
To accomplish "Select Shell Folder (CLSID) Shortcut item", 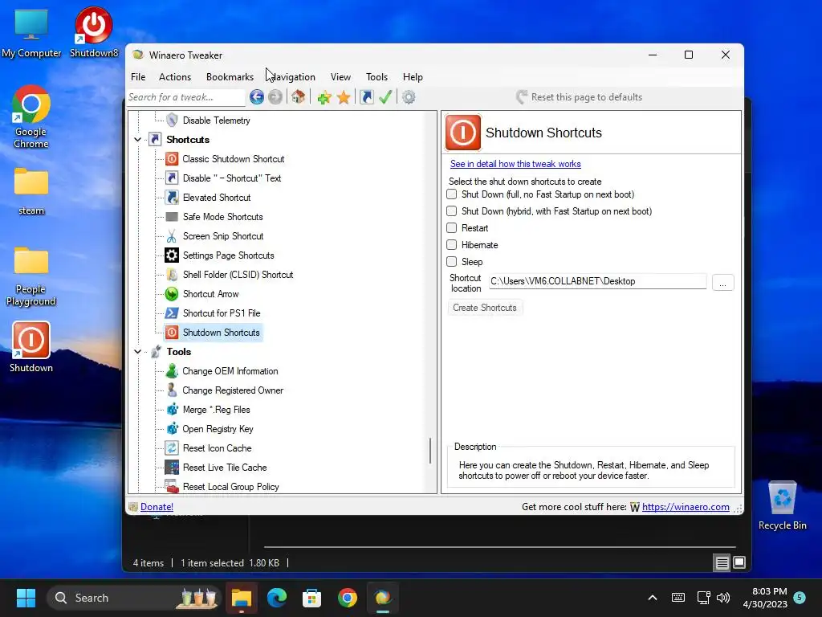I will [x=238, y=275].
